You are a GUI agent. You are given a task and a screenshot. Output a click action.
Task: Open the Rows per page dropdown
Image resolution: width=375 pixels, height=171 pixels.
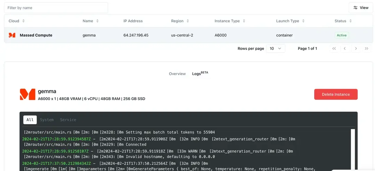[x=276, y=49]
